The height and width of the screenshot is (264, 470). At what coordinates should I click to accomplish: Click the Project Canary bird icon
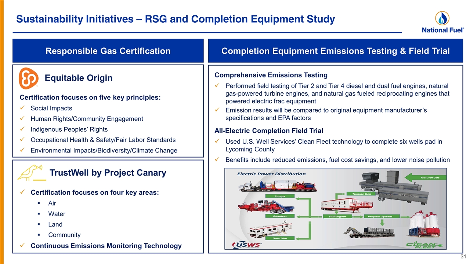pos(32,173)
